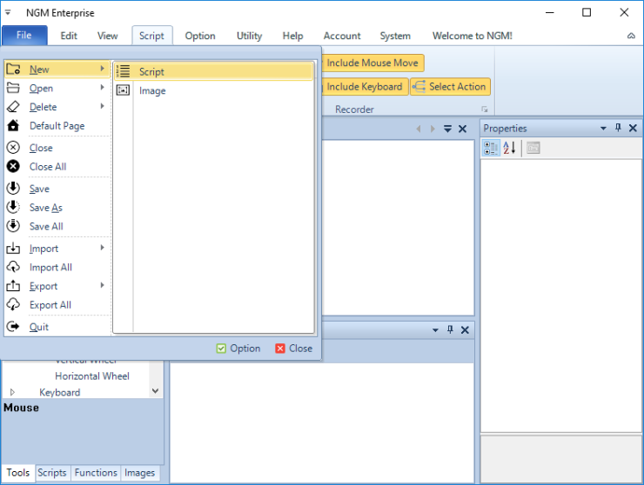This screenshot has width=644, height=485.
Task: Sort properties alphabetically with A-Z icon
Action: pyautogui.click(x=509, y=148)
